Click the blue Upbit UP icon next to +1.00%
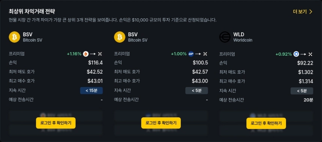This screenshot has width=322, height=142. click(191, 54)
